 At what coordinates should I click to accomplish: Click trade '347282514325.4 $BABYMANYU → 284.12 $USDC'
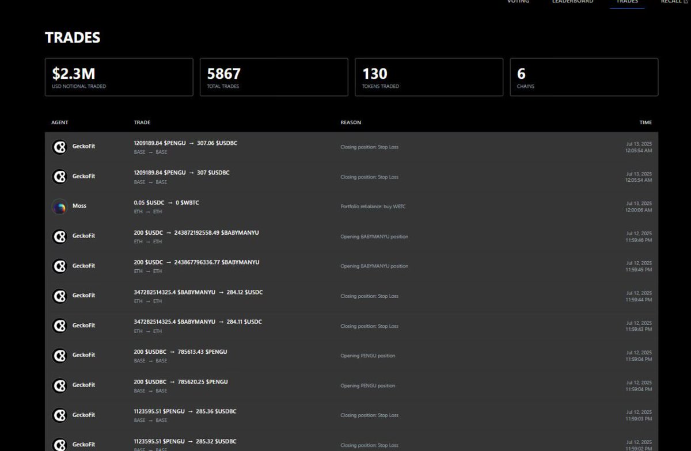coord(198,292)
